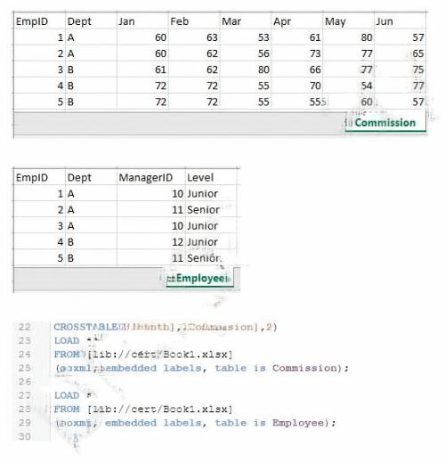
Task: Click ManagerID 12 cell in Employee table
Action: click(x=151, y=242)
